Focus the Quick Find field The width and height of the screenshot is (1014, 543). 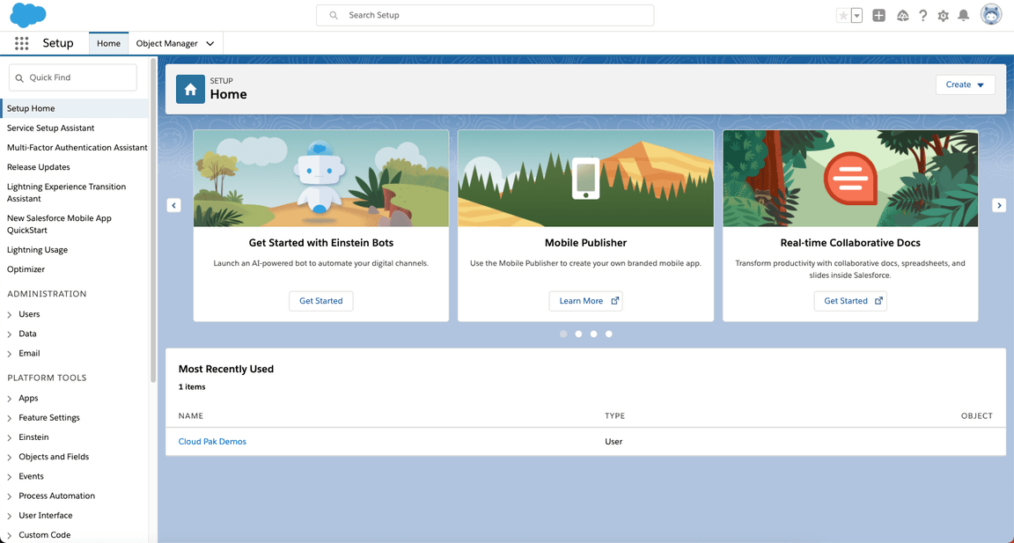pos(73,77)
